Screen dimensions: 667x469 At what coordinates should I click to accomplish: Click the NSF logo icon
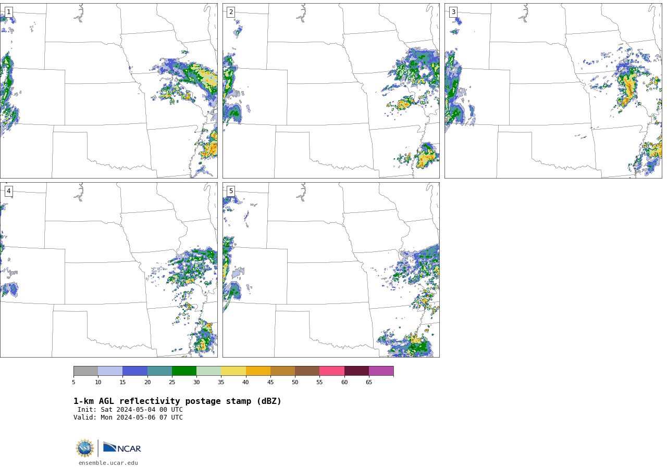click(85, 448)
